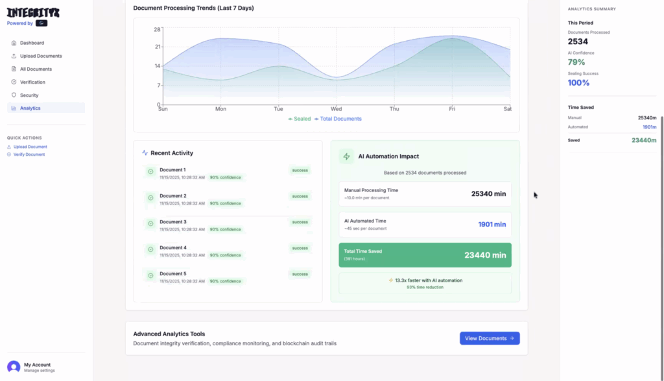Switch to the Analytics section
Image resolution: width=664 pixels, height=381 pixels.
pos(30,108)
